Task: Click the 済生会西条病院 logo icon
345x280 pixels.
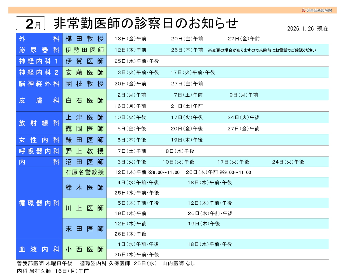Action: 304,10
